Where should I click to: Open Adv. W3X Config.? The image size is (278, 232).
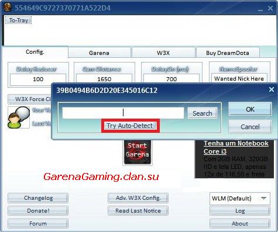[x=138, y=198]
